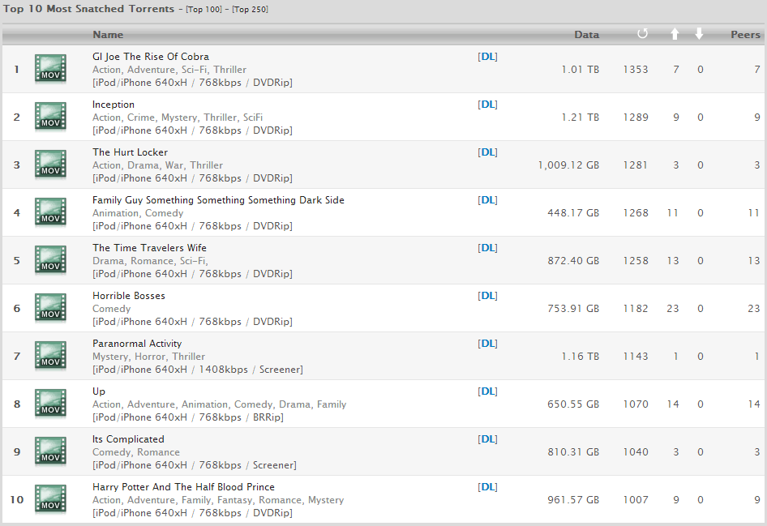Download Horrible Bosses via DL link
The image size is (767, 526).
[487, 297]
